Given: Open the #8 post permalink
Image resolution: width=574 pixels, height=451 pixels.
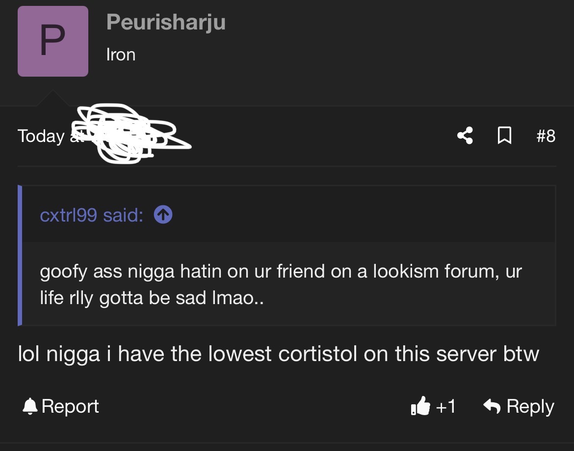Looking at the screenshot, I should 546,136.
